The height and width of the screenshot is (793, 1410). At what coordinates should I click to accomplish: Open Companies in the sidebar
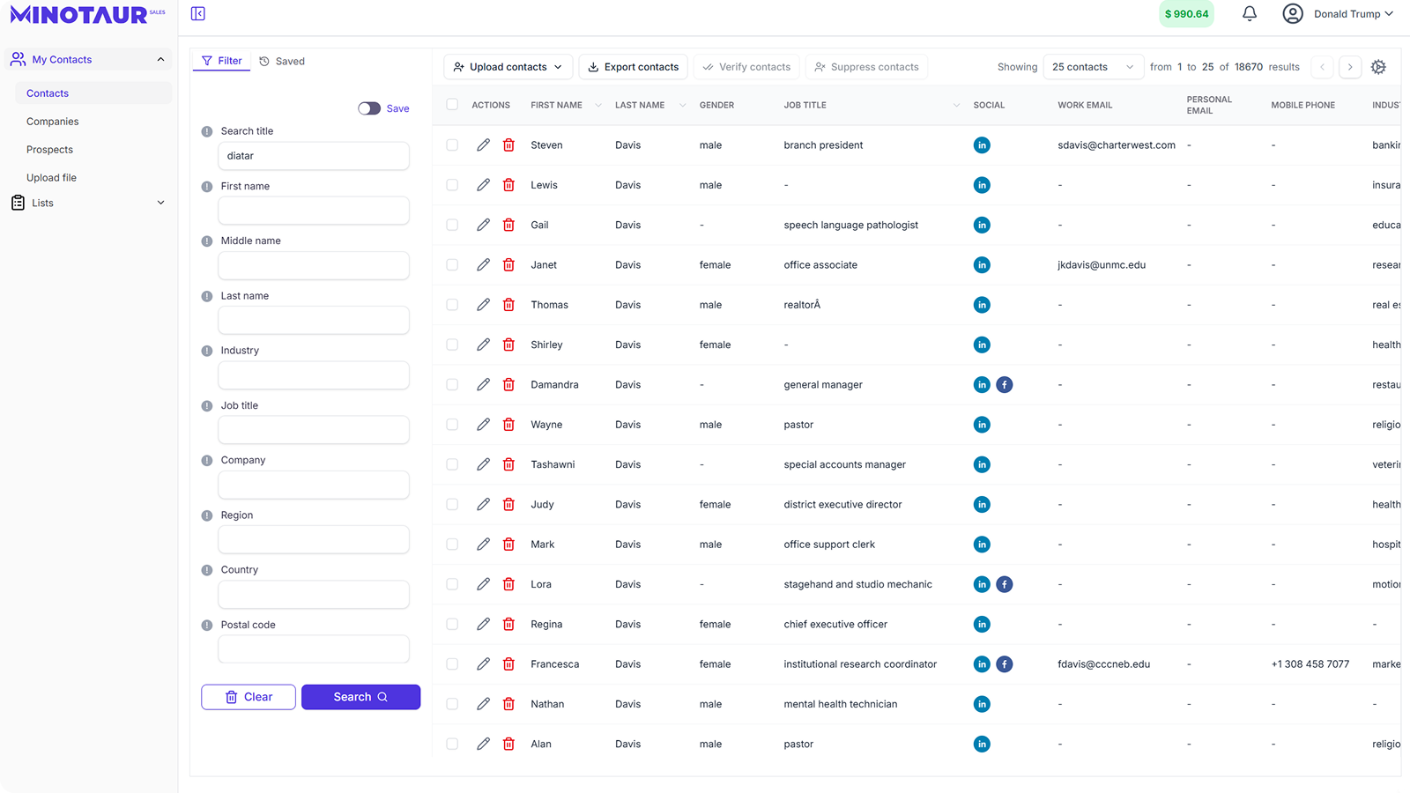click(x=53, y=122)
